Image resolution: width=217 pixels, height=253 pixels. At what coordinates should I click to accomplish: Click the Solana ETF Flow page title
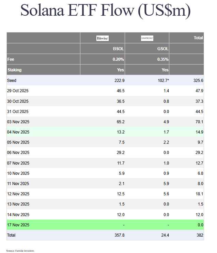(x=105, y=11)
